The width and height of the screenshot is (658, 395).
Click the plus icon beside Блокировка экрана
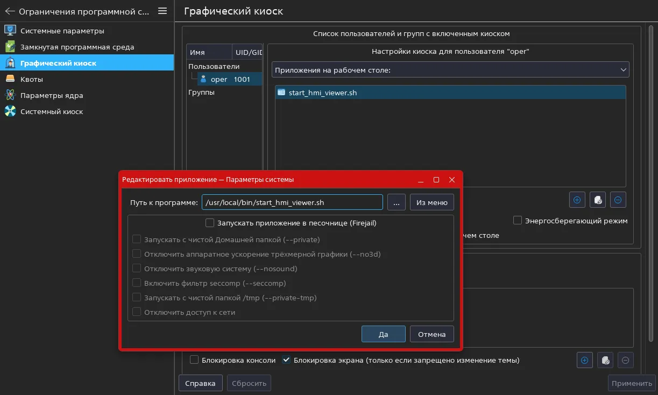pos(585,360)
